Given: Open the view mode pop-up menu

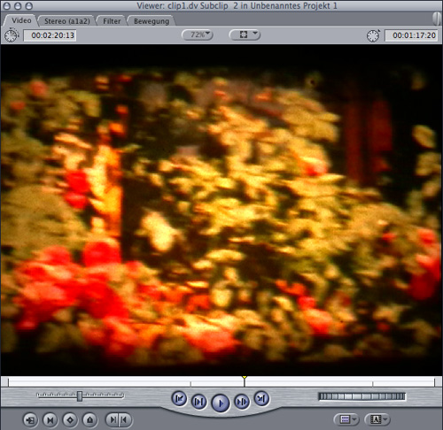Looking at the screenshot, I should 245,35.
